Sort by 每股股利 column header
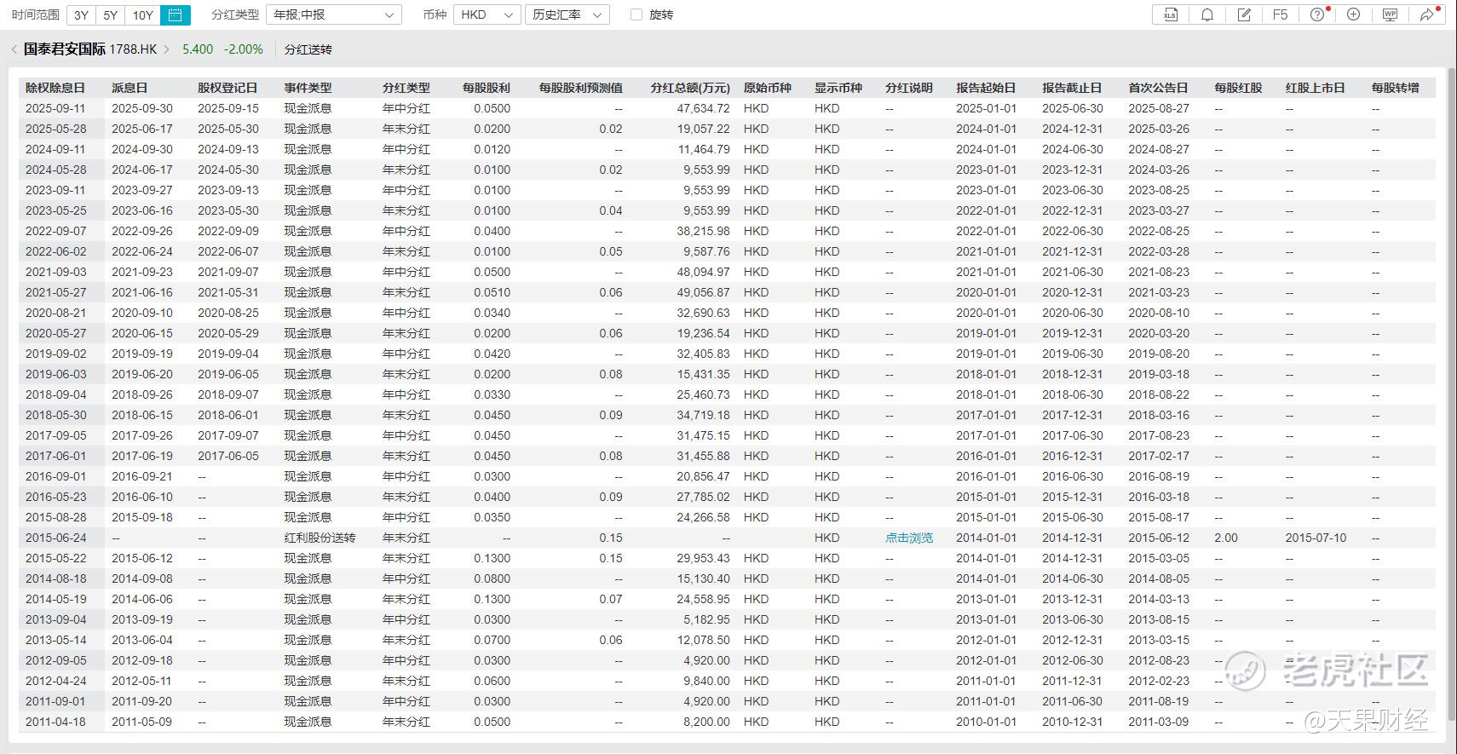 [487, 88]
